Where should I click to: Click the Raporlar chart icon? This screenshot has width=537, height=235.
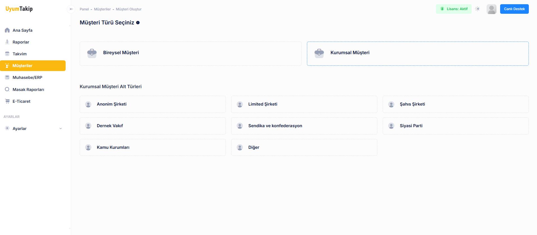point(7,42)
